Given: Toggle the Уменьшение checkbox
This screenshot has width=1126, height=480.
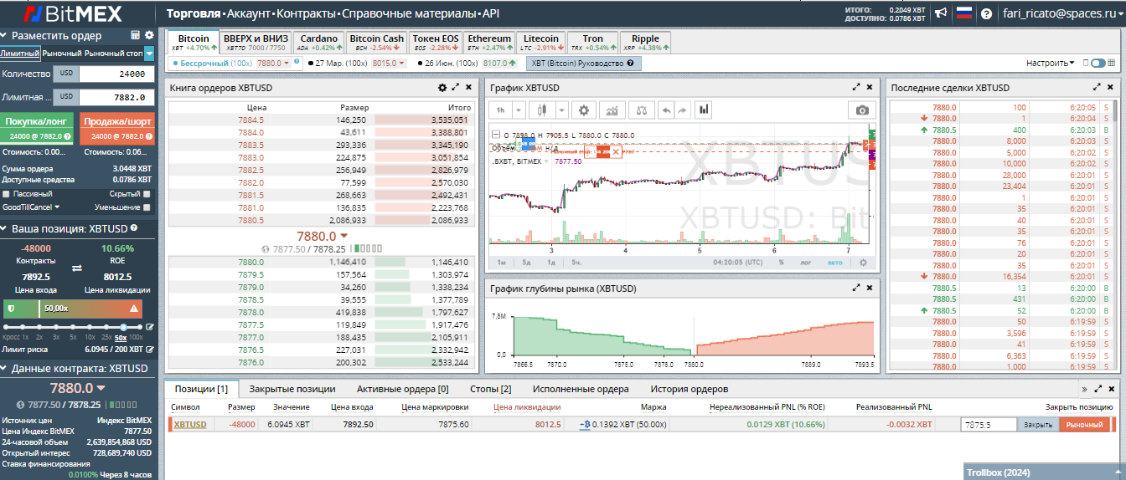Looking at the screenshot, I should [x=147, y=207].
